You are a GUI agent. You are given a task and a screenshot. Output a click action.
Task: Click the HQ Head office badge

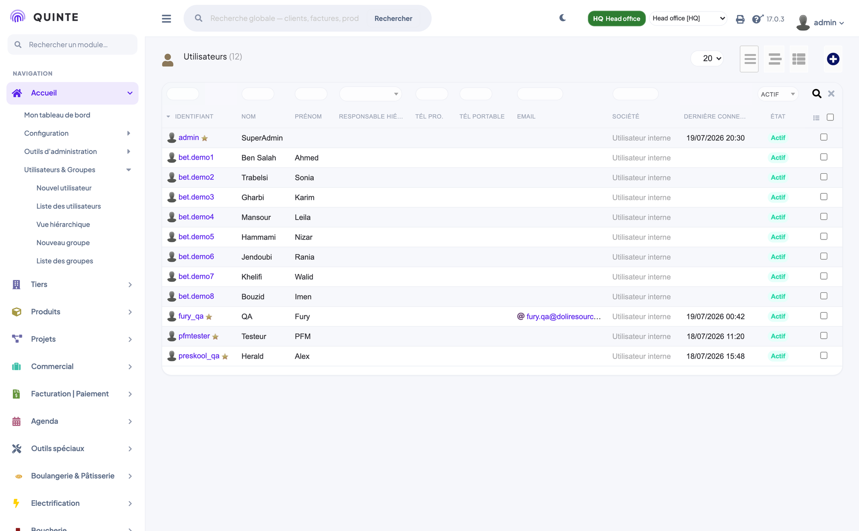(x=617, y=19)
